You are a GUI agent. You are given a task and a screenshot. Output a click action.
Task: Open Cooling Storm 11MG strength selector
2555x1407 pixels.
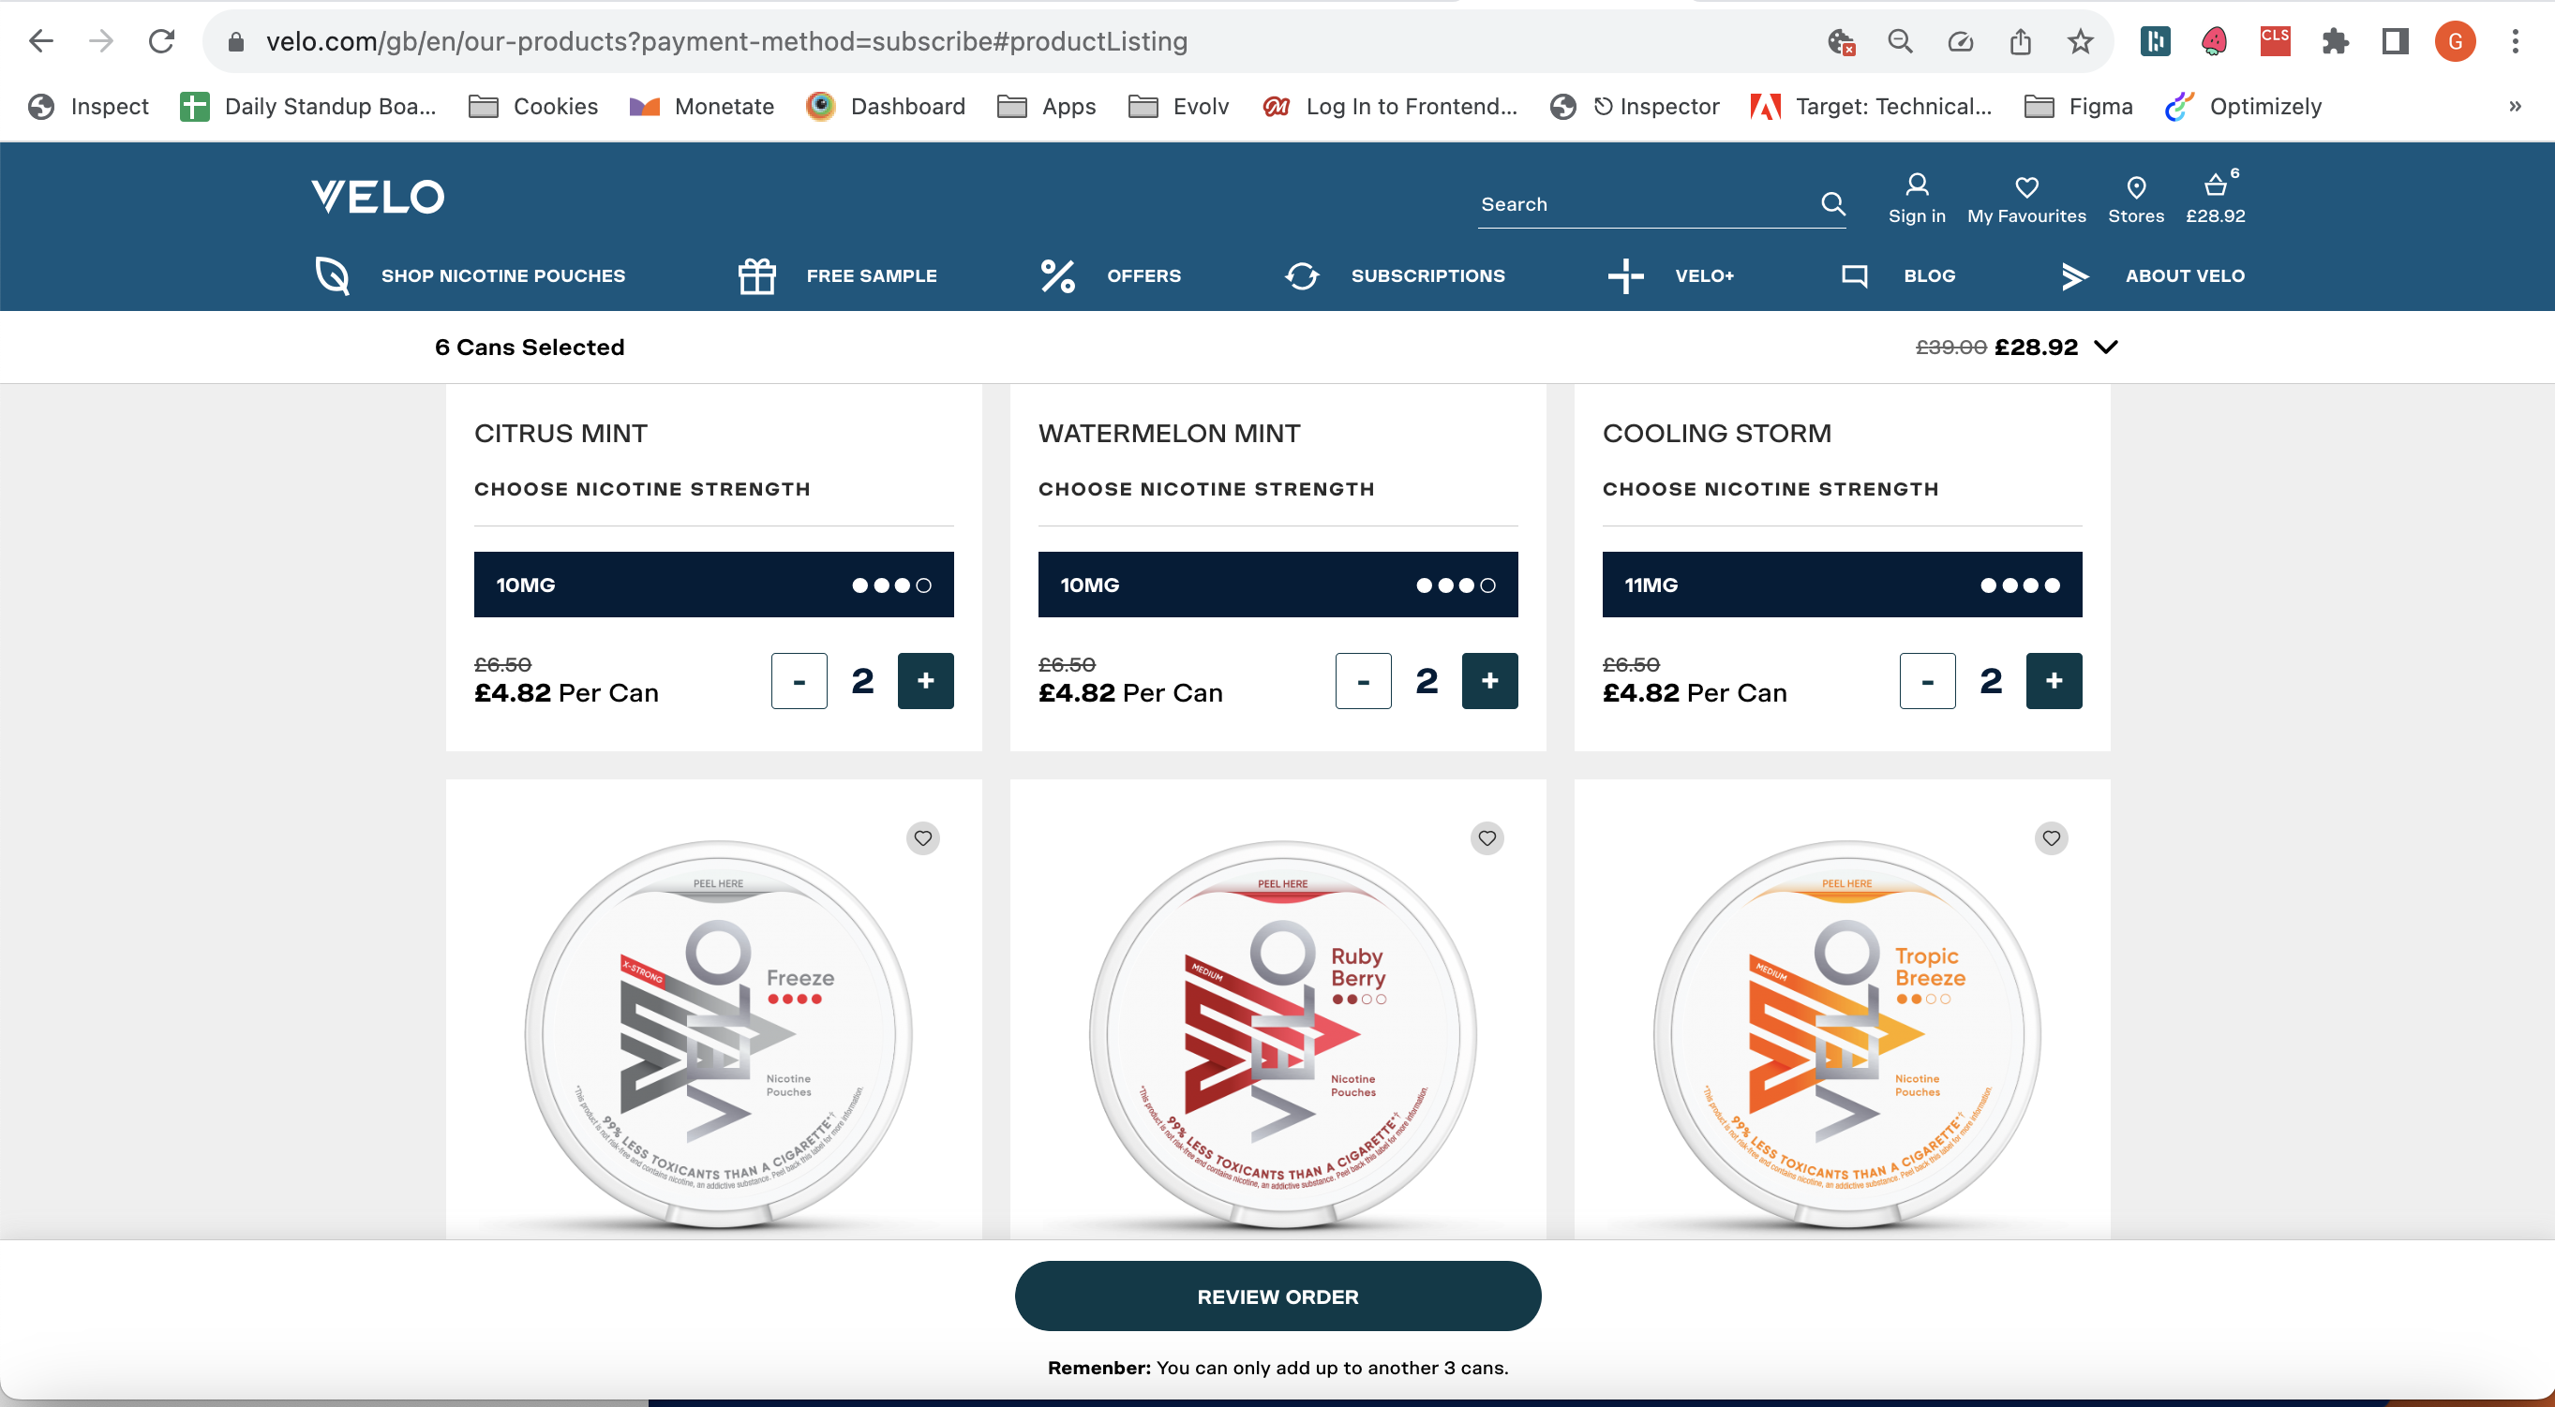tap(1842, 585)
